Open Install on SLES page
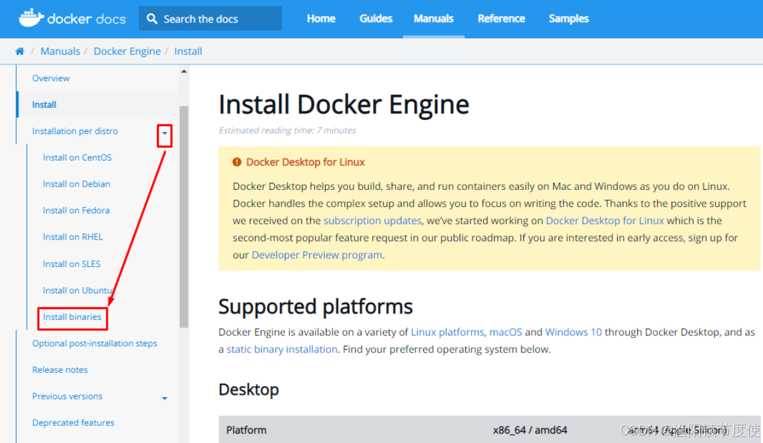763x443 pixels. [71, 264]
